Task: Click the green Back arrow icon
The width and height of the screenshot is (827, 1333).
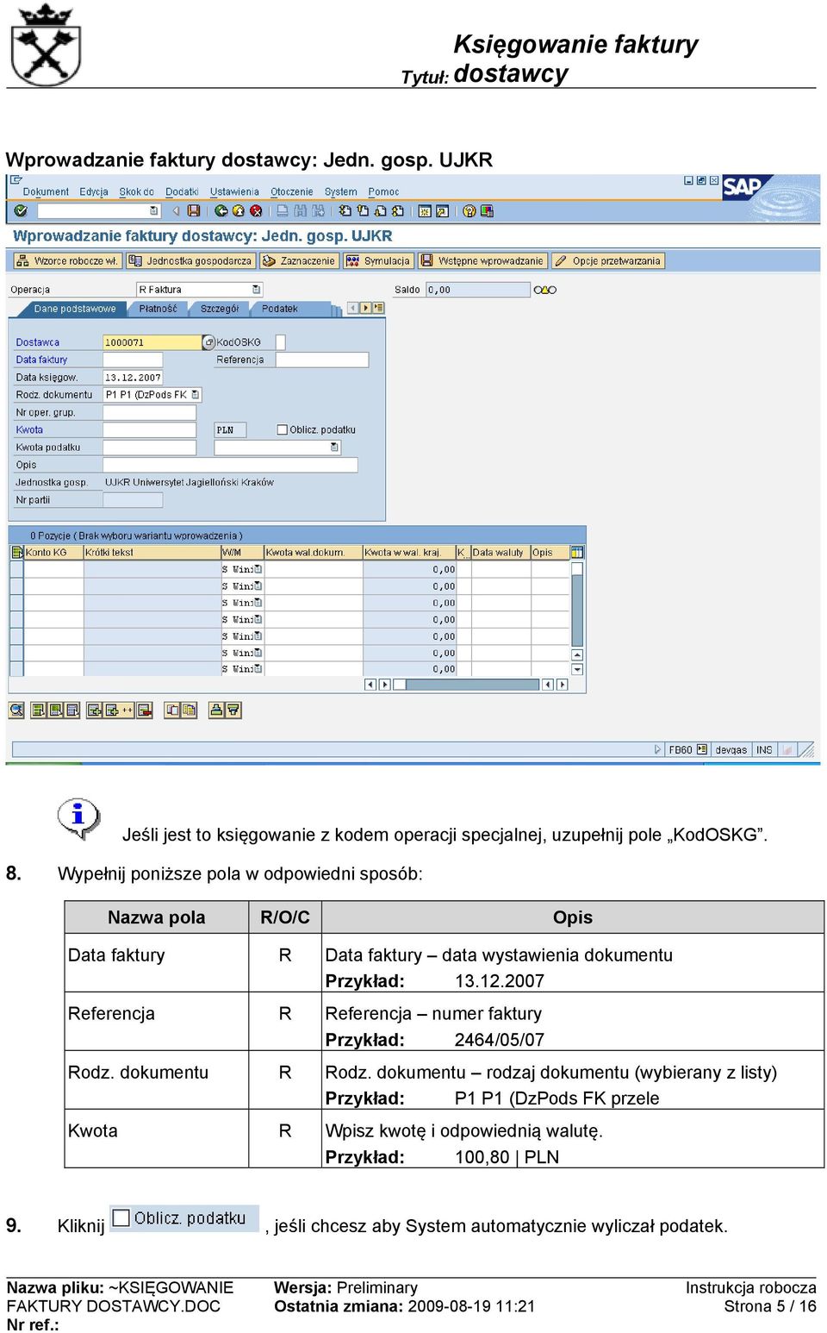Action: pos(221,210)
